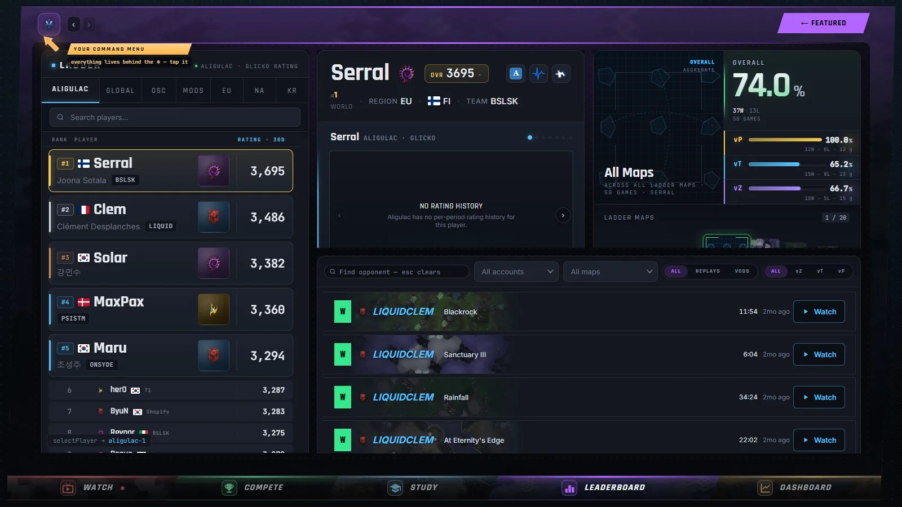
Task: Click the Find opponent search field
Action: tap(397, 272)
